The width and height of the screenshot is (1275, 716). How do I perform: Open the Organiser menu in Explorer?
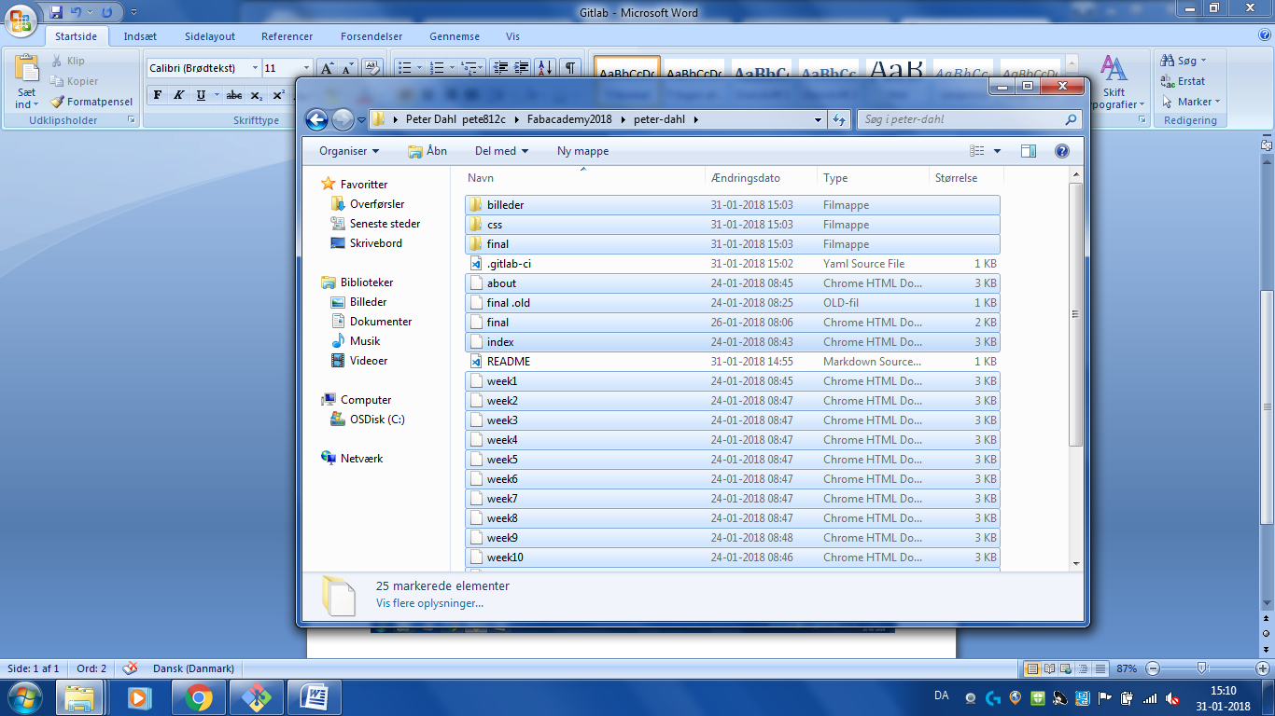(349, 151)
